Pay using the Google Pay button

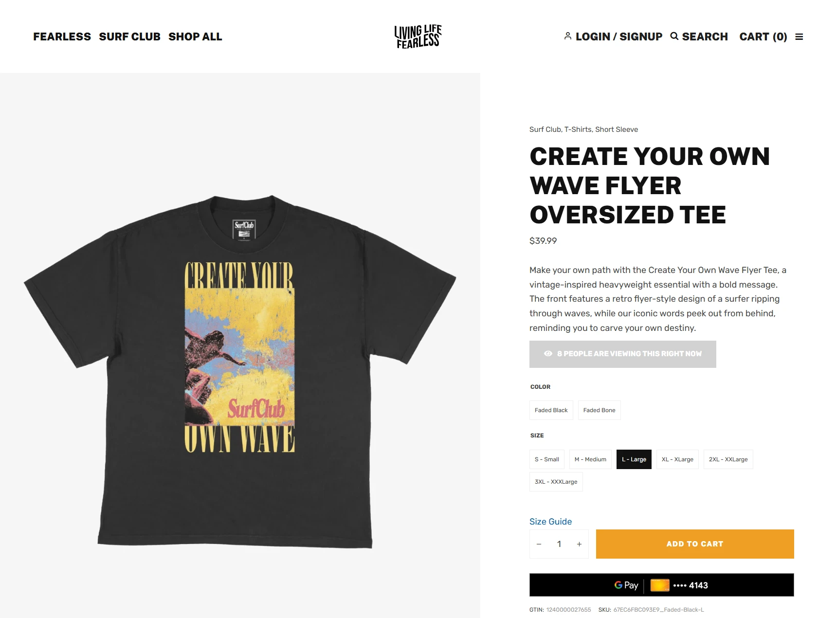(x=661, y=585)
